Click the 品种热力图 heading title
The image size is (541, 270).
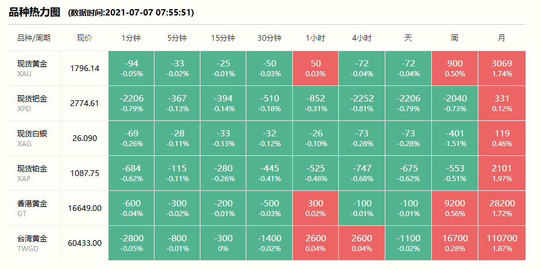click(x=36, y=12)
